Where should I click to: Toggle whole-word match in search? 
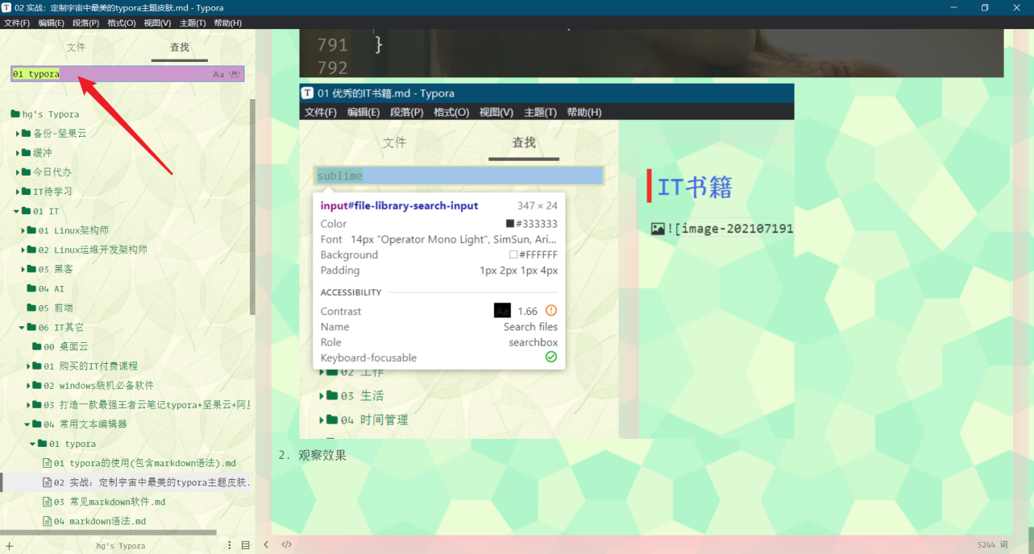pyautogui.click(x=235, y=74)
